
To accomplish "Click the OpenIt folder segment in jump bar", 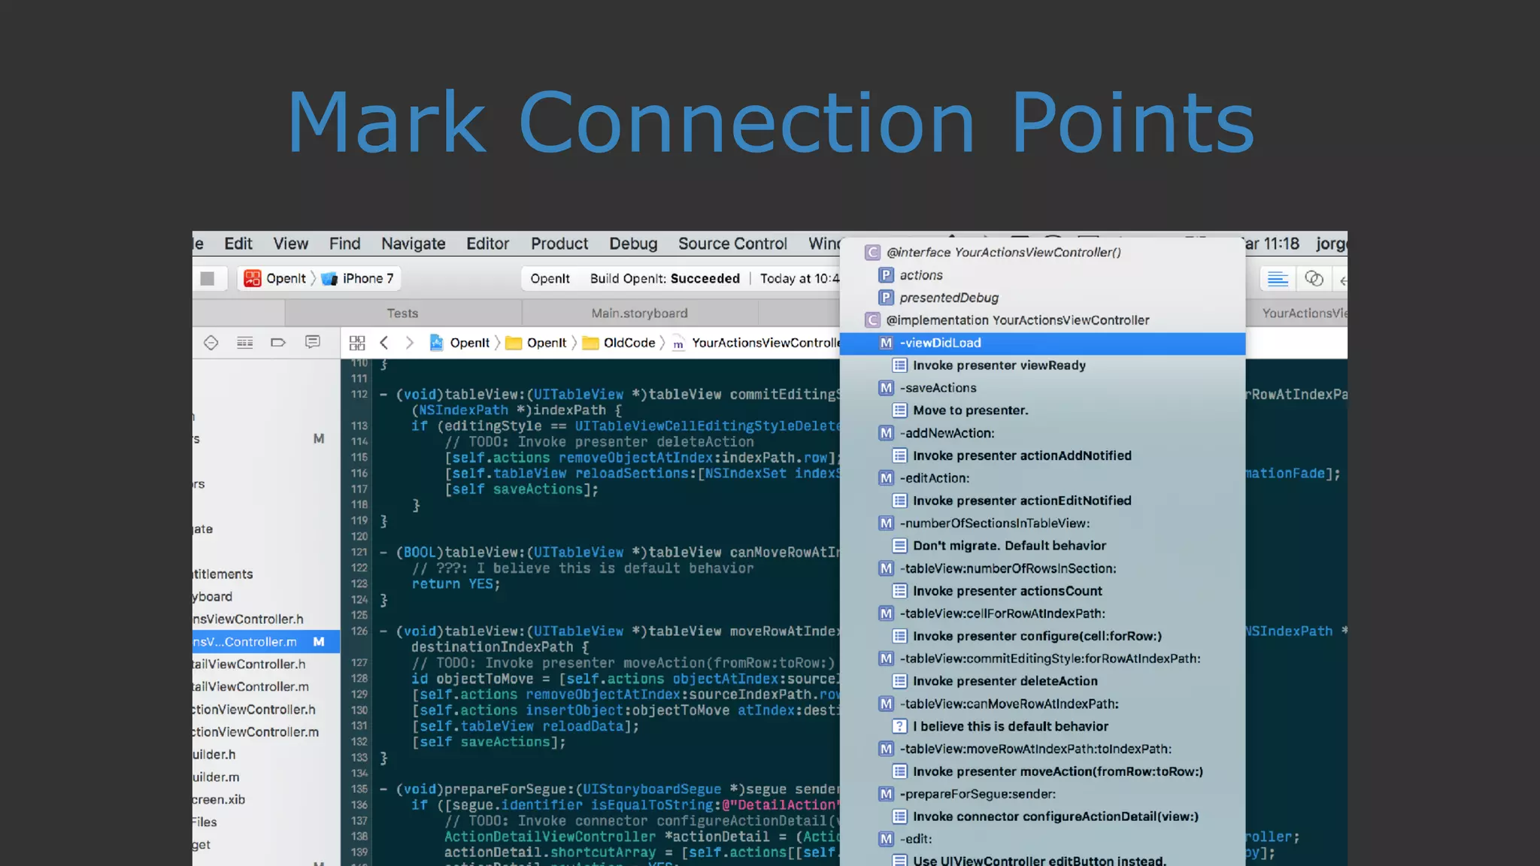I will click(536, 343).
